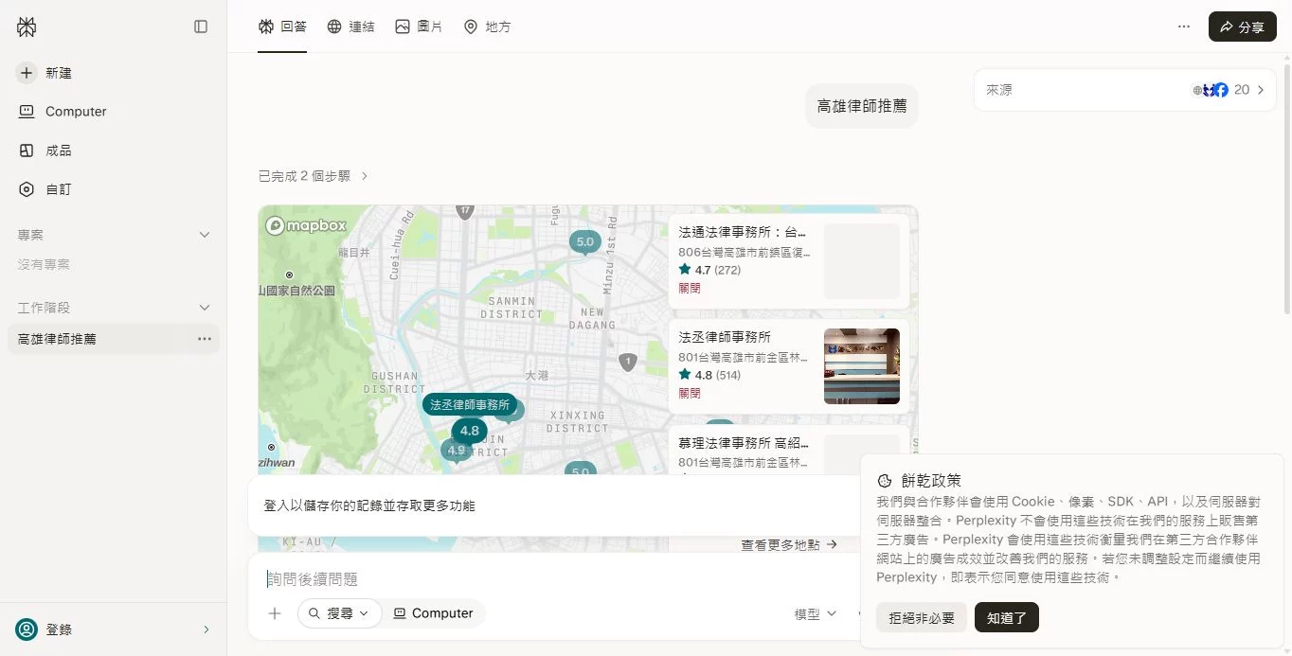This screenshot has width=1292, height=656.
Task: Click 法丞律師事務所 photo thumbnail
Action: (x=862, y=366)
